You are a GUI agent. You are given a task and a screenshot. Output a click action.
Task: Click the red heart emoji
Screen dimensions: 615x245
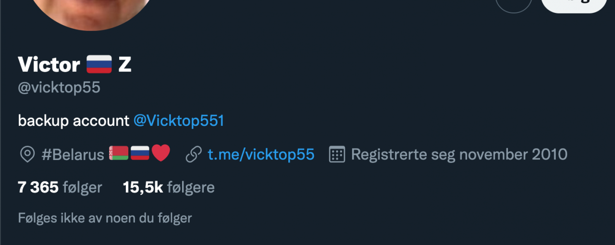click(x=161, y=154)
